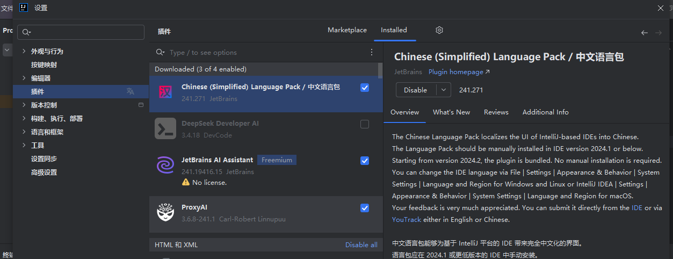Image resolution: width=673 pixels, height=259 pixels.
Task: Open the Additional Info tab
Action: click(545, 112)
